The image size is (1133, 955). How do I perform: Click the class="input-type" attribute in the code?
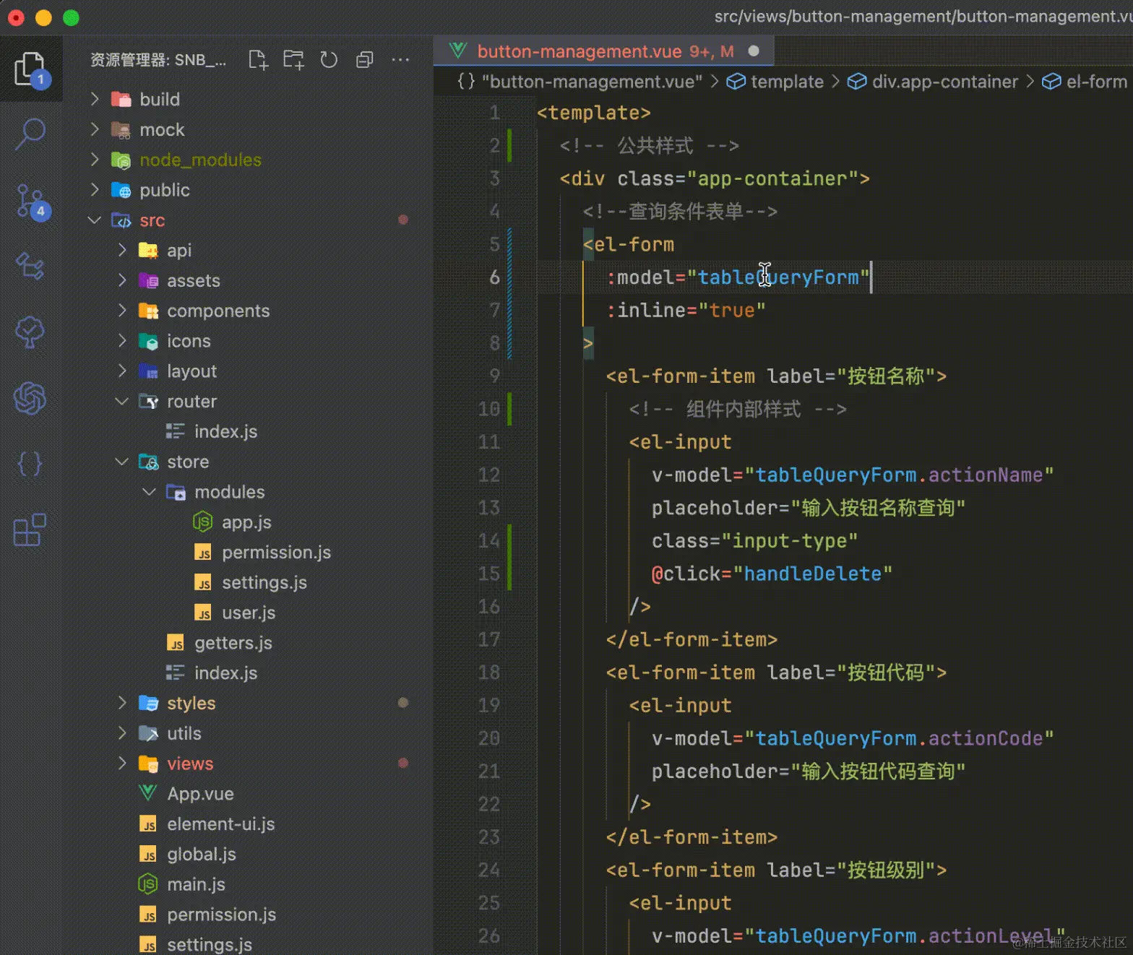(x=754, y=540)
